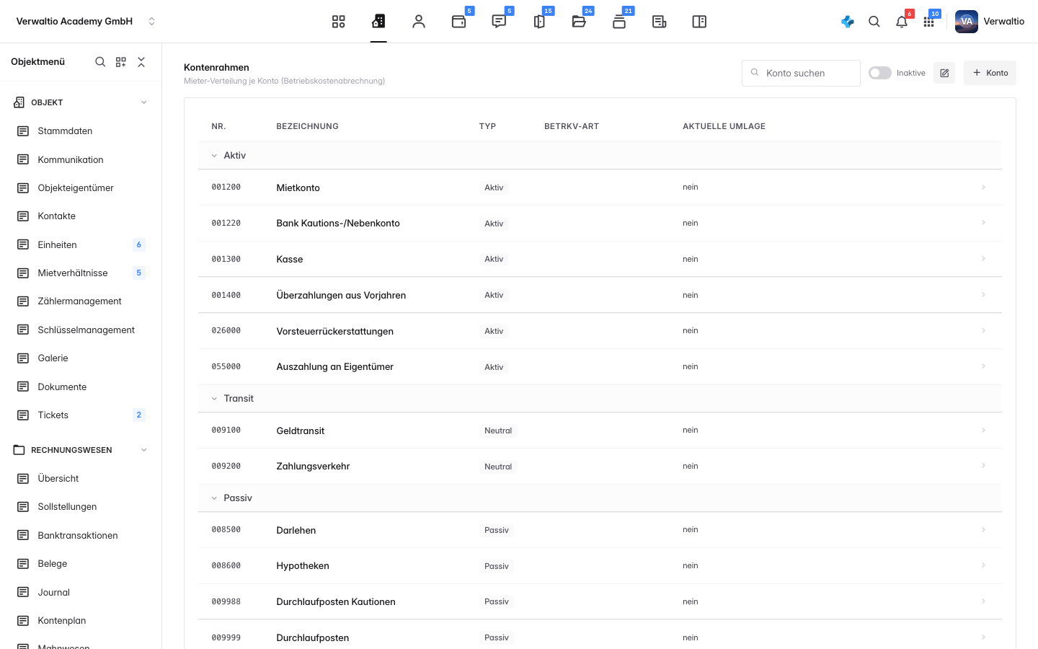Open the Geldtransit row chevron arrow
This screenshot has height=649, width=1038.
(983, 431)
